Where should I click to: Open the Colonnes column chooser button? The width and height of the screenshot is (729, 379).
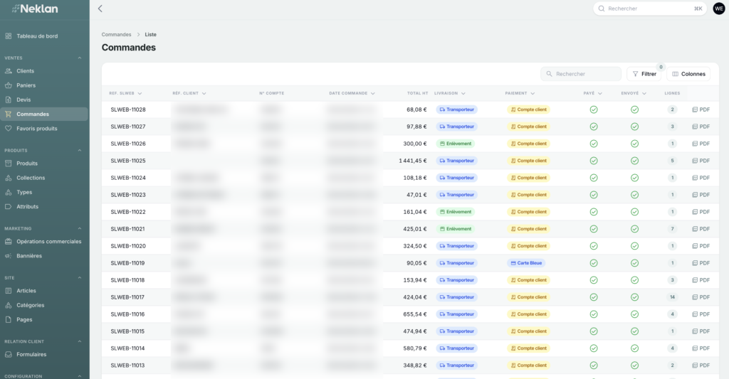(x=688, y=74)
